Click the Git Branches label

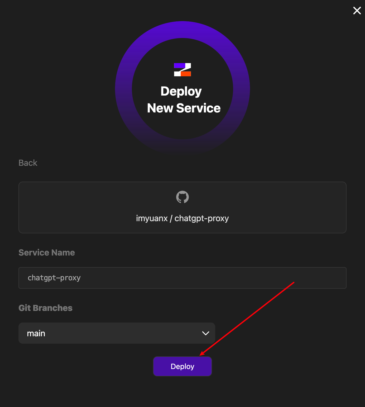coord(45,308)
